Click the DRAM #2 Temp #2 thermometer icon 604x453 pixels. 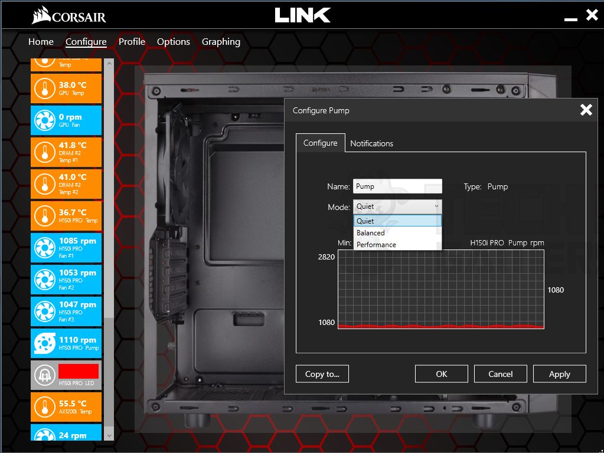pyautogui.click(x=45, y=185)
